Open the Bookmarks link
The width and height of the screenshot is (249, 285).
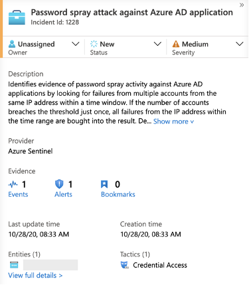118,194
